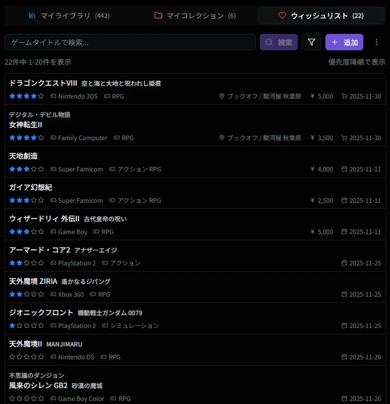Image resolution: width=390 pixels, height=404 pixels.
Task: Set fourth star on 天地創造
Action: point(34,169)
